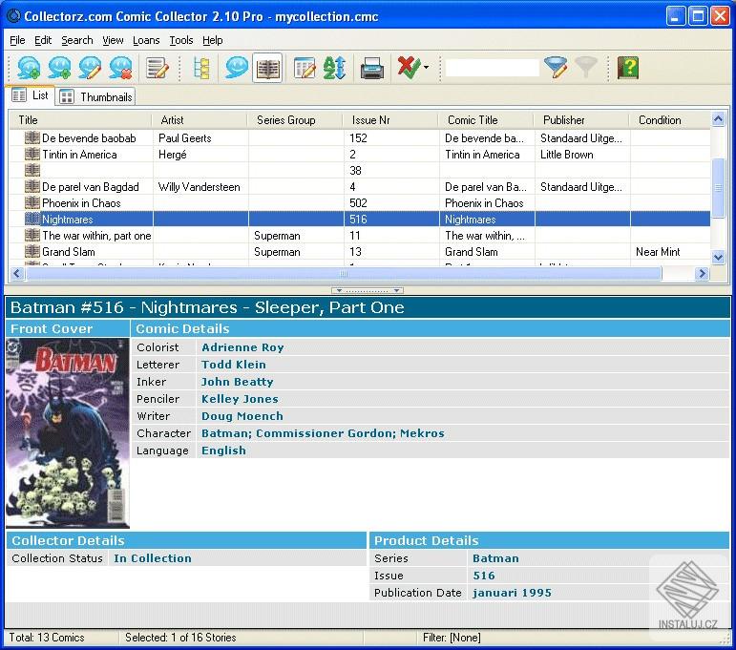Click the first add comic speech-bubble icon
The image size is (736, 650).
29,68
